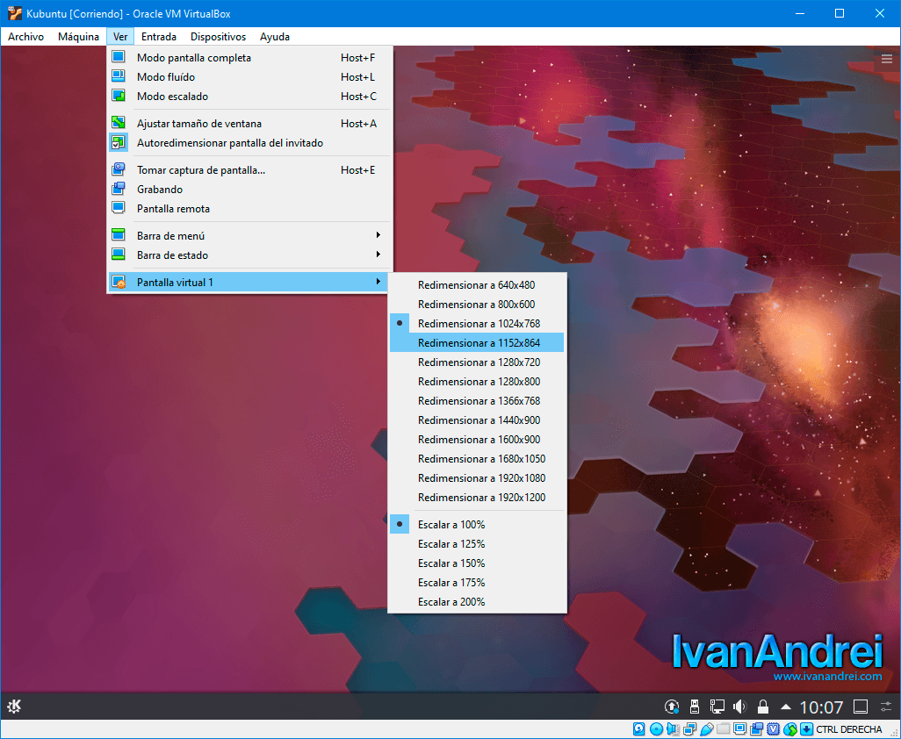This screenshot has height=739, width=901.
Task: Toggle Autoredimensionar pantalla del invitado
Action: pyautogui.click(x=249, y=143)
